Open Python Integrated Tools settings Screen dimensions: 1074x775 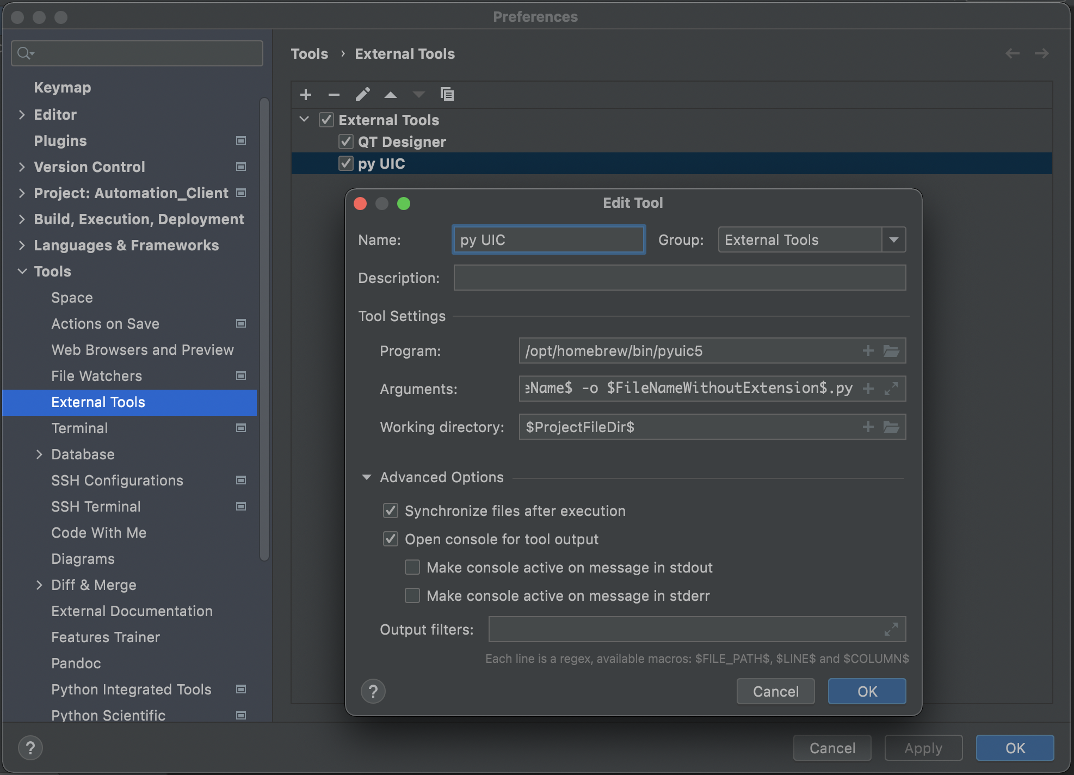(x=131, y=689)
